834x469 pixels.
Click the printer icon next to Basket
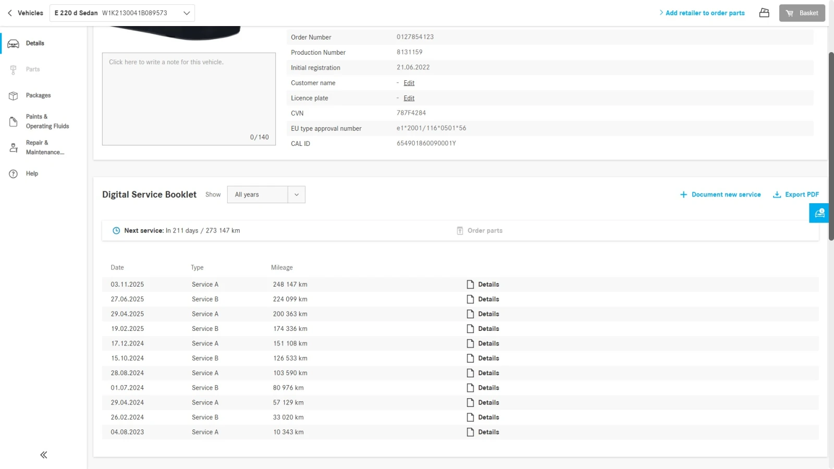coord(764,13)
